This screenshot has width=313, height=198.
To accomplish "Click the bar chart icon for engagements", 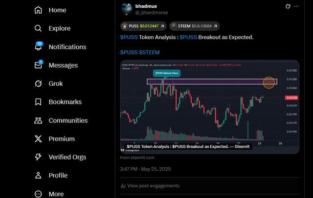I will click(x=123, y=186).
